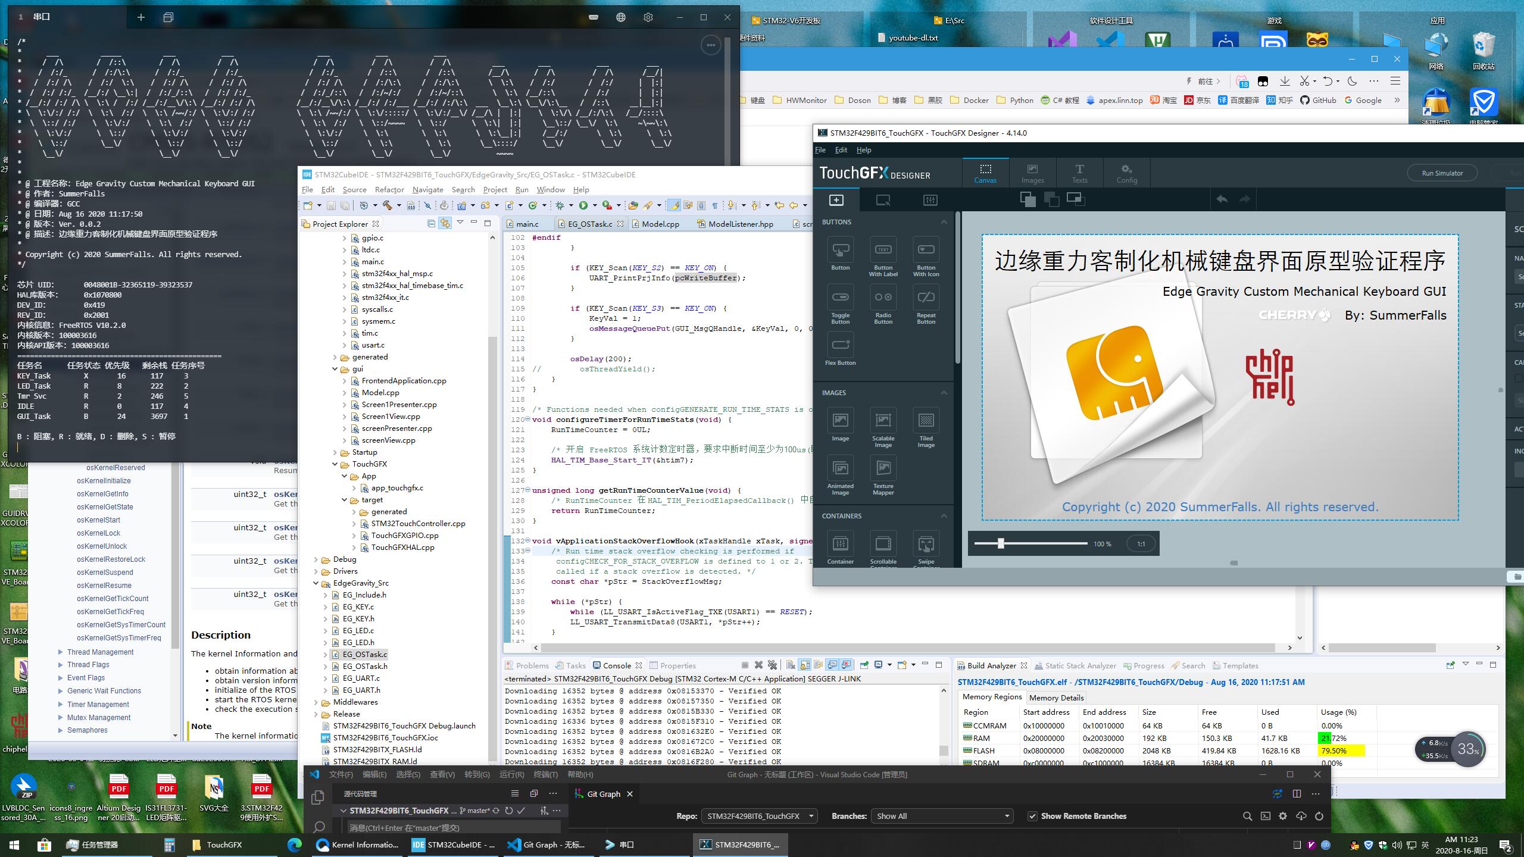
Task: Open the Repo dropdown in Git Graph
Action: click(759, 816)
